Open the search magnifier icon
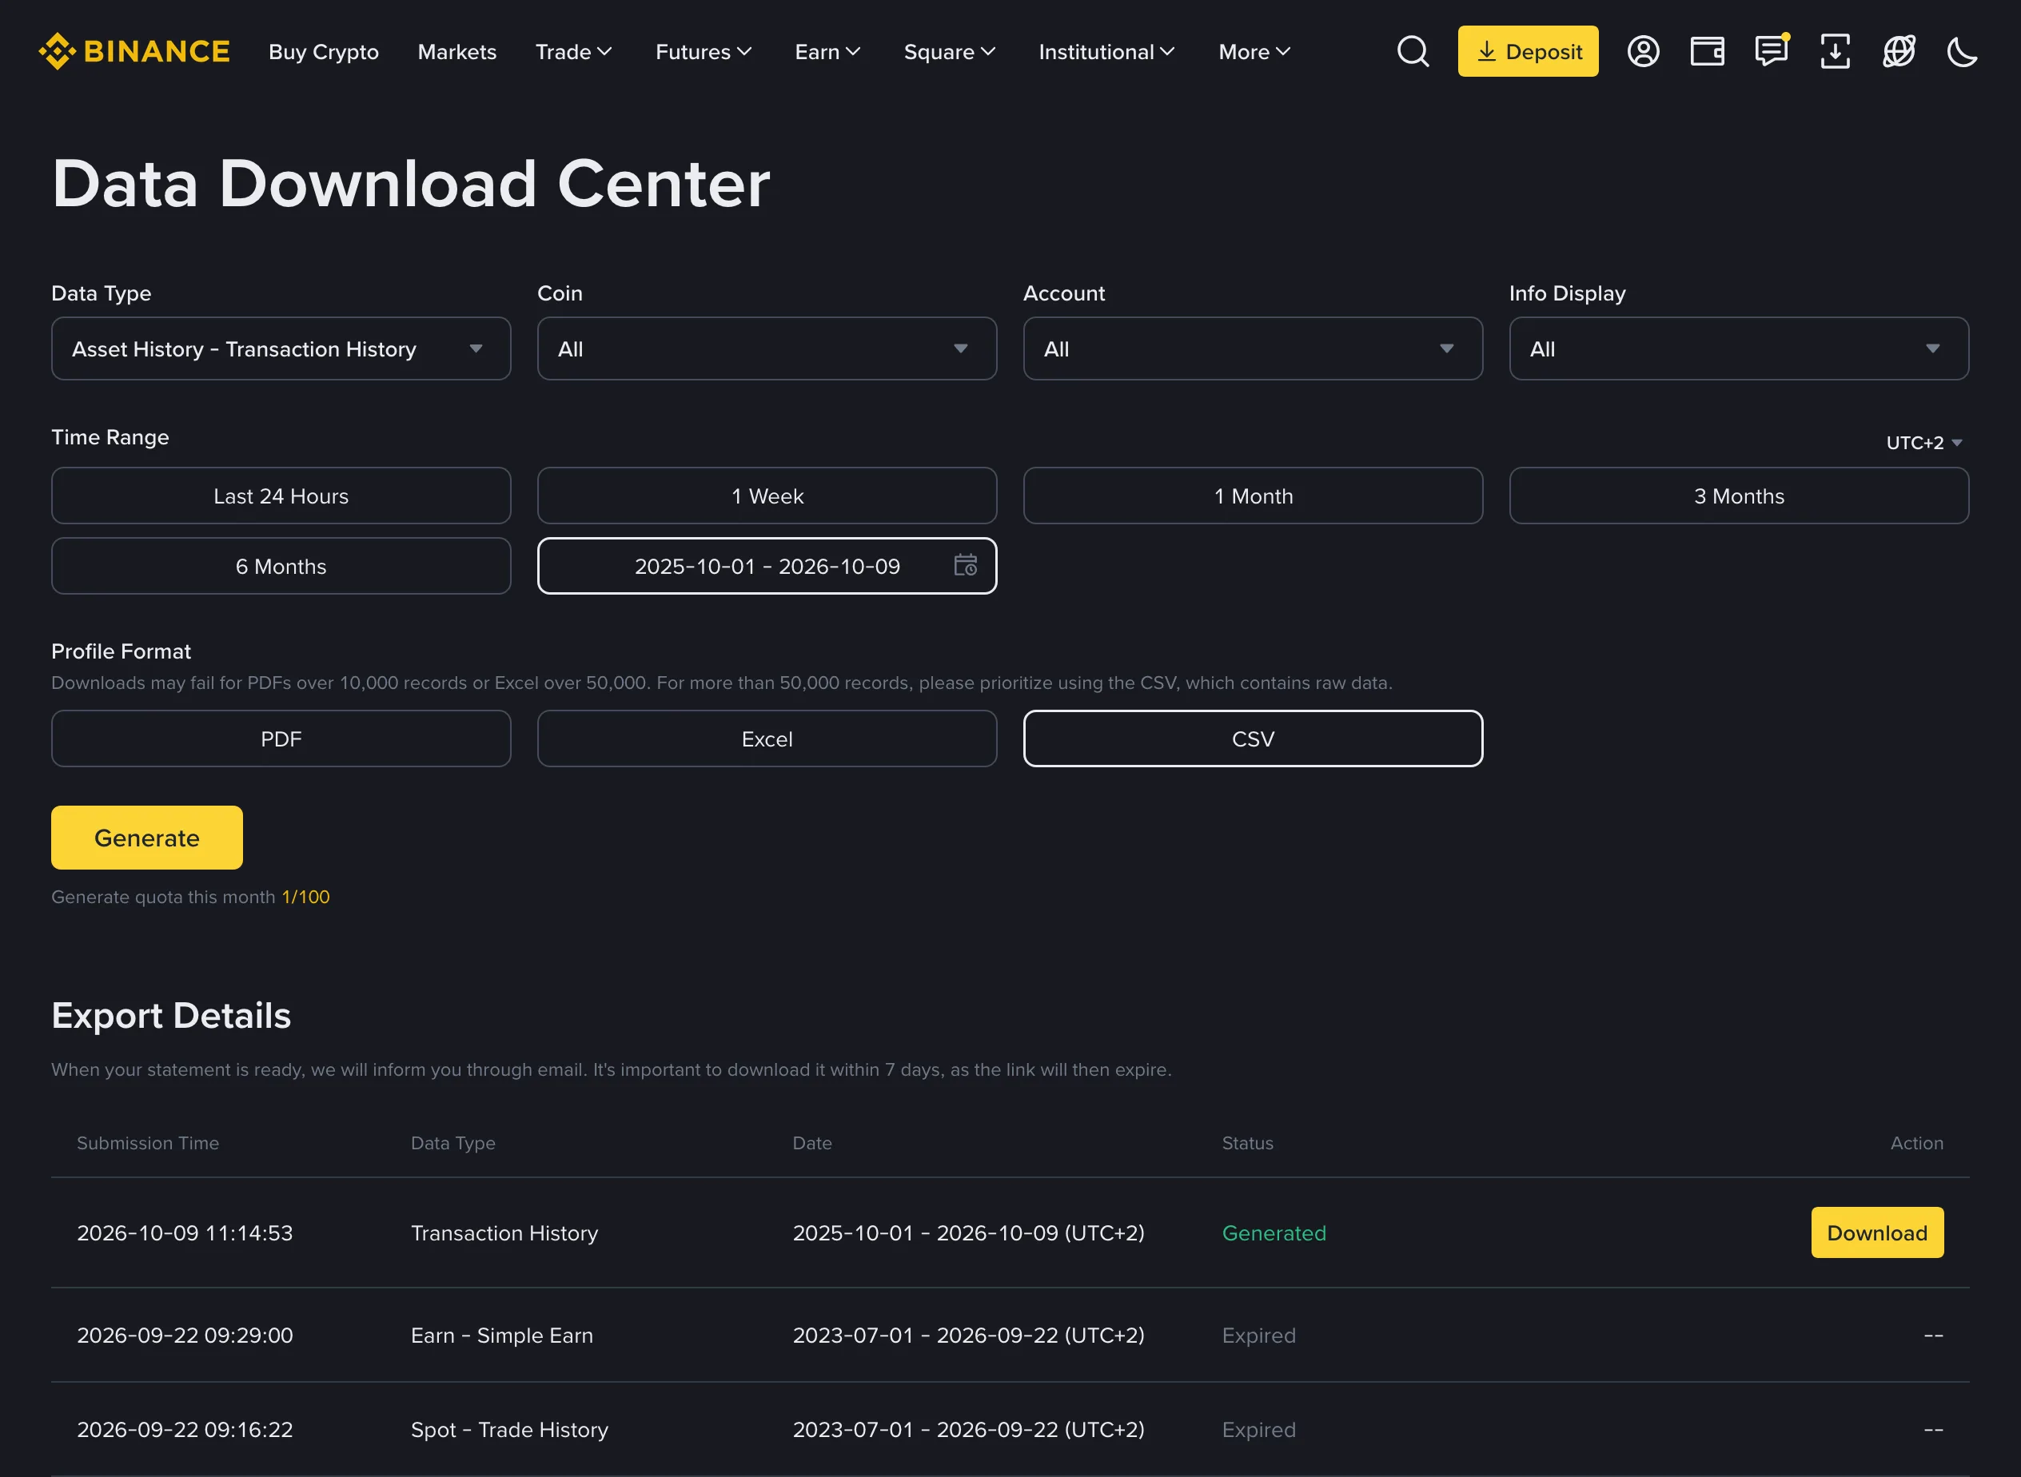 pyautogui.click(x=1413, y=51)
